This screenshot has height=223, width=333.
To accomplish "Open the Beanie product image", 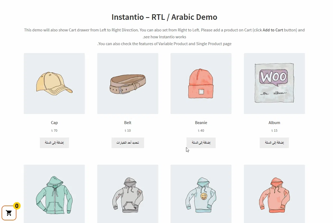I will point(201,84).
